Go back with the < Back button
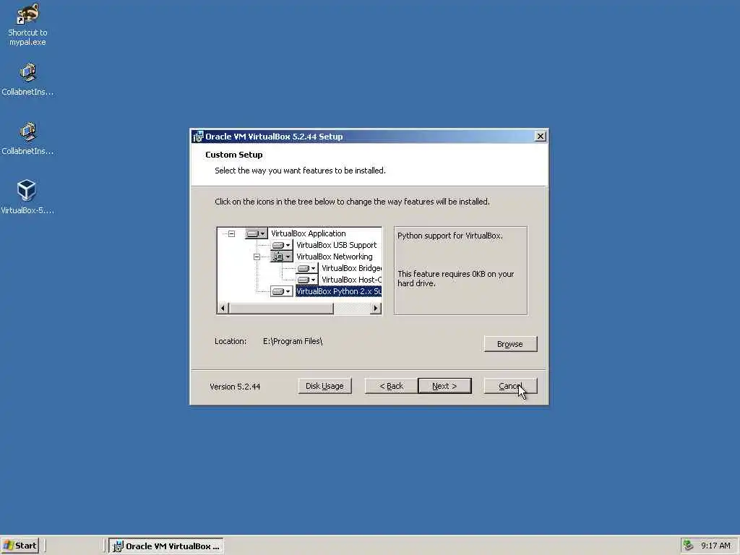 (391, 386)
